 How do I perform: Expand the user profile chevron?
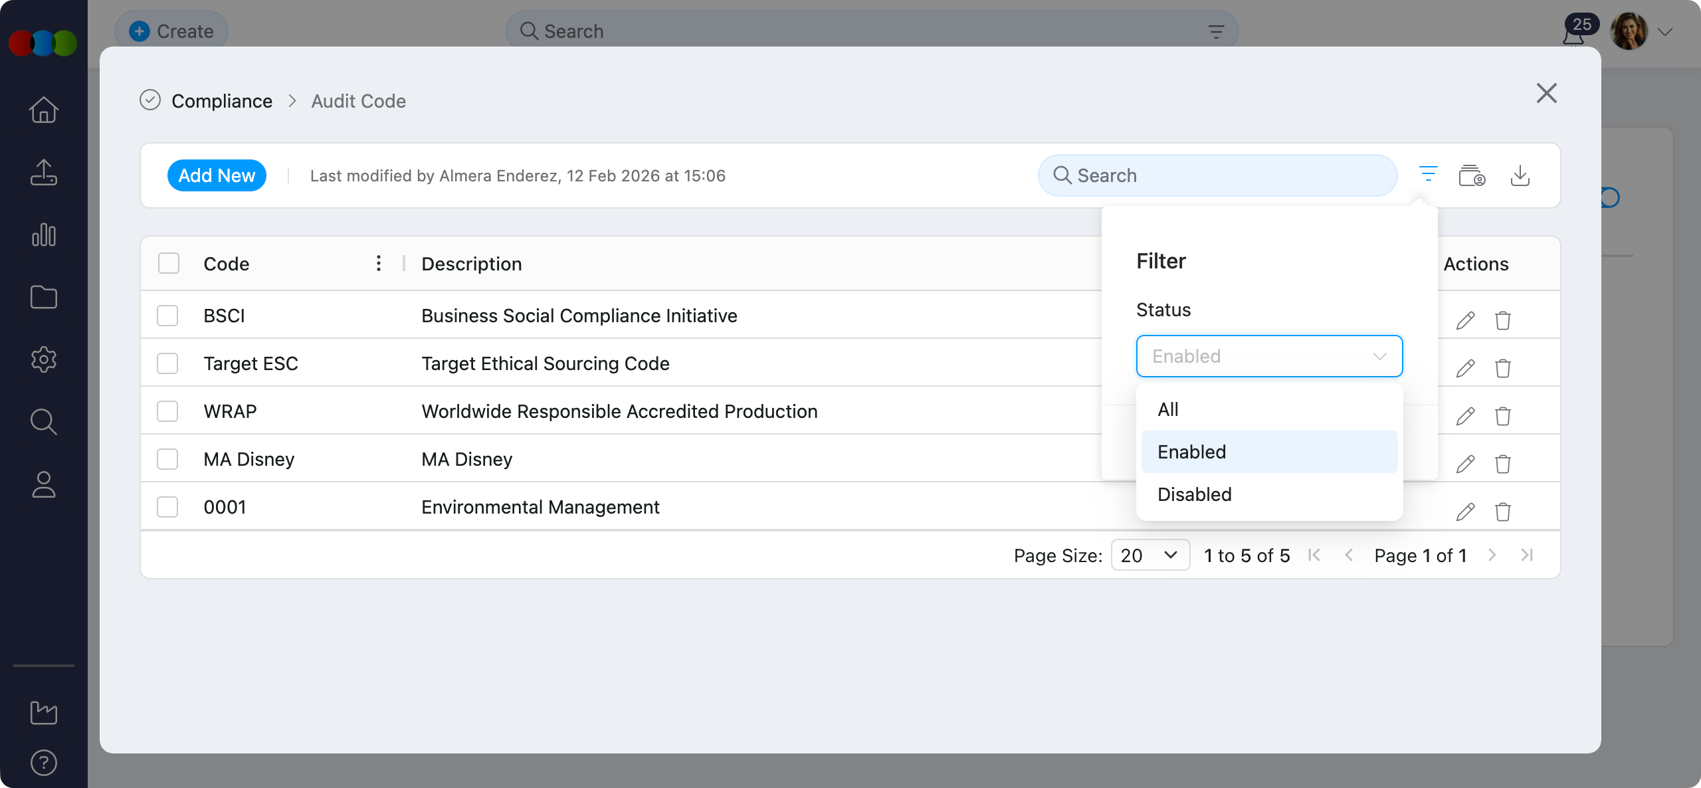[1664, 32]
